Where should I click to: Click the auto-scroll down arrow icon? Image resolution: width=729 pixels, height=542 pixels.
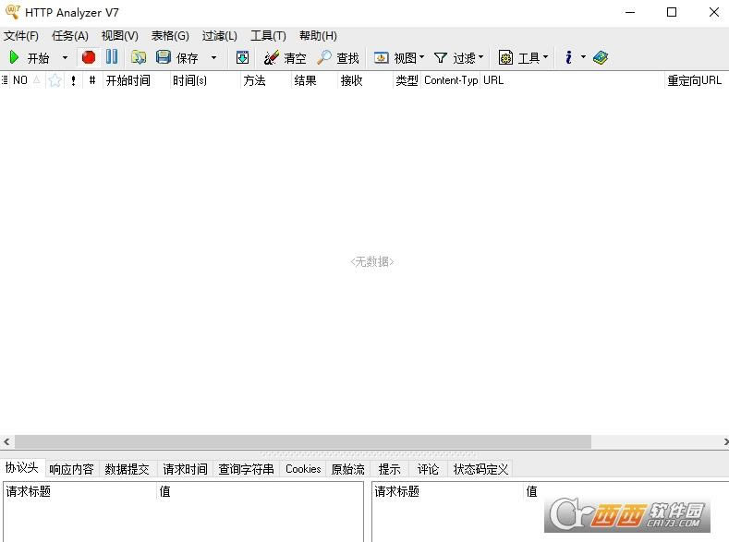[242, 57]
